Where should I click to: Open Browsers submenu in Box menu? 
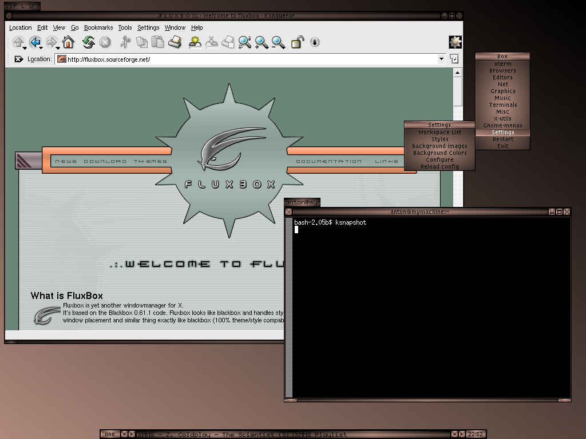pyautogui.click(x=502, y=70)
